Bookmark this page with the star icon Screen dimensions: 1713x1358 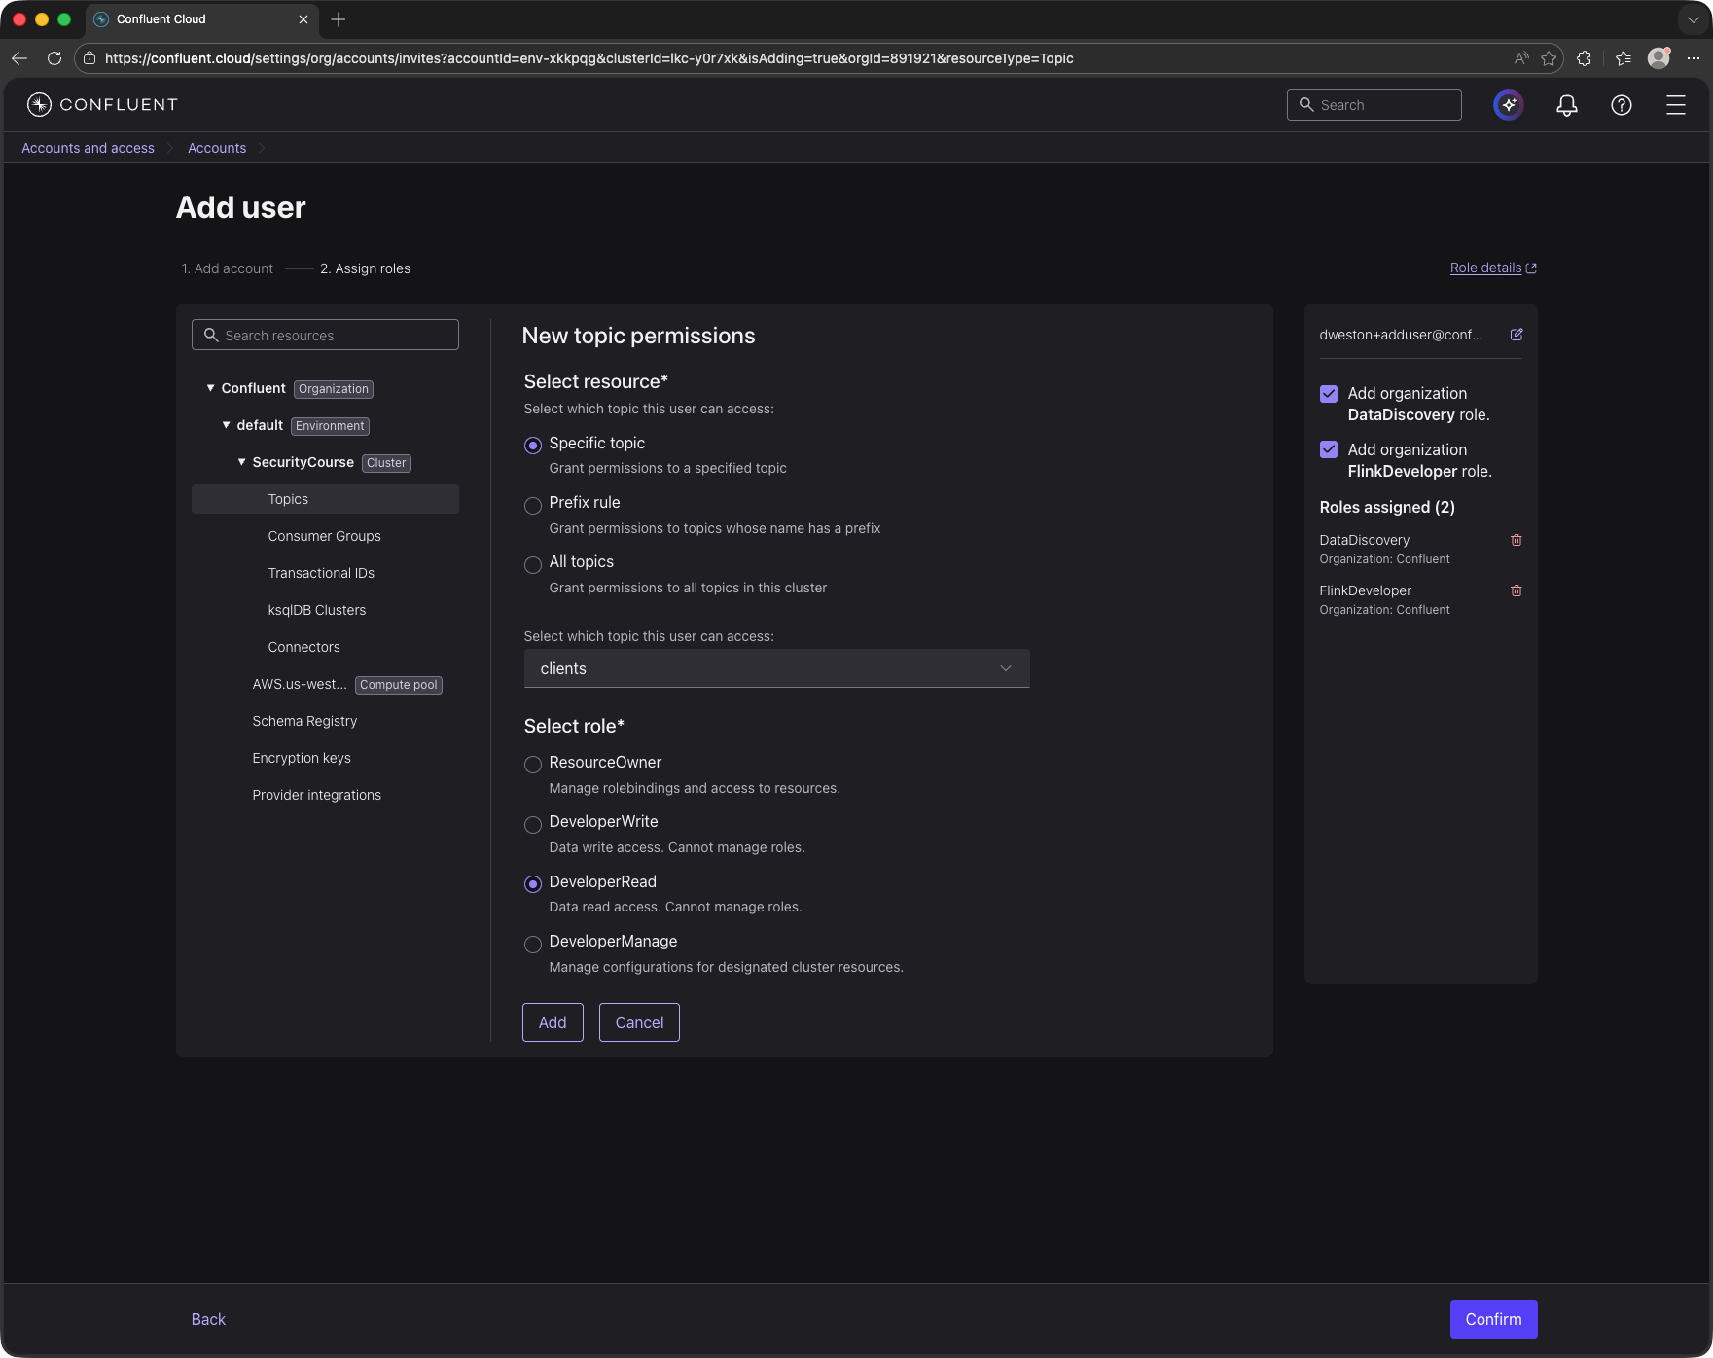click(x=1550, y=58)
